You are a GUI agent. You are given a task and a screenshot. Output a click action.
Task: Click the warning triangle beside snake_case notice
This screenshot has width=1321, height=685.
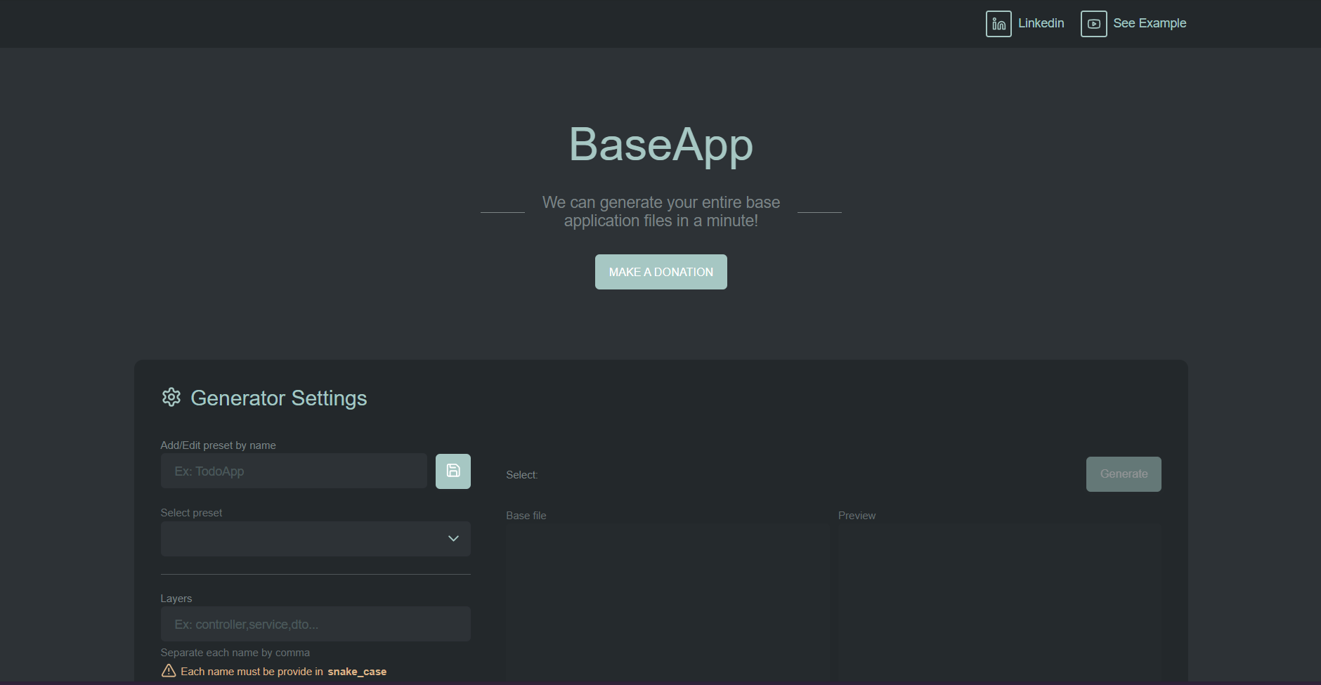pos(168,671)
